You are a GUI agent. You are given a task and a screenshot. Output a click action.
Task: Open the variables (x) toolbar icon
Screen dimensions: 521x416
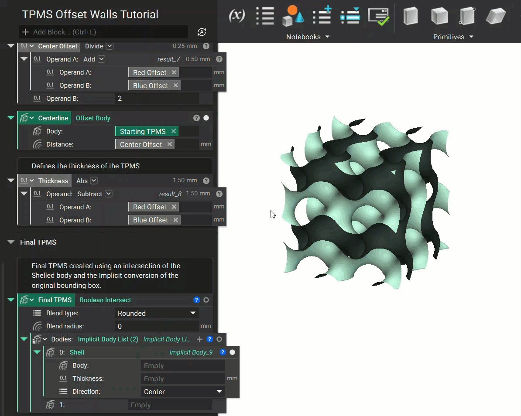pyautogui.click(x=237, y=16)
